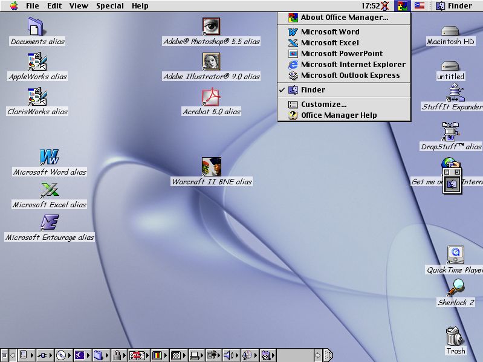Open the View menu
Image resolution: width=483 pixels, height=362 pixels.
tap(79, 6)
